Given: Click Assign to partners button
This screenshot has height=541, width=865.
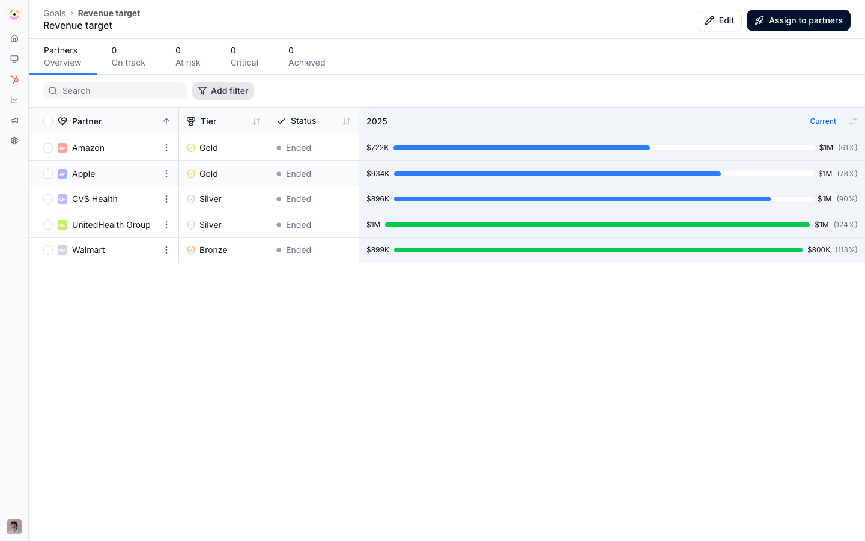Looking at the screenshot, I should [x=798, y=20].
